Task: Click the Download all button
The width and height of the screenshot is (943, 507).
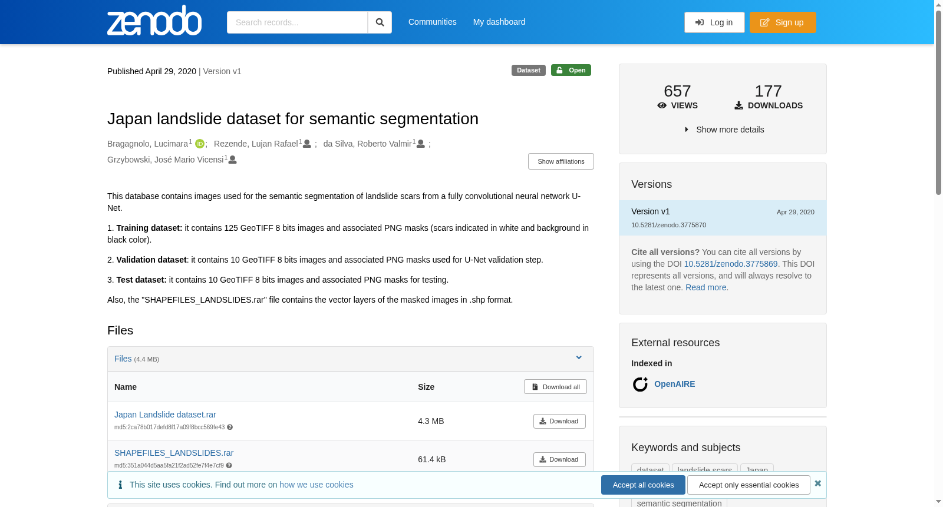Action: tap(555, 387)
